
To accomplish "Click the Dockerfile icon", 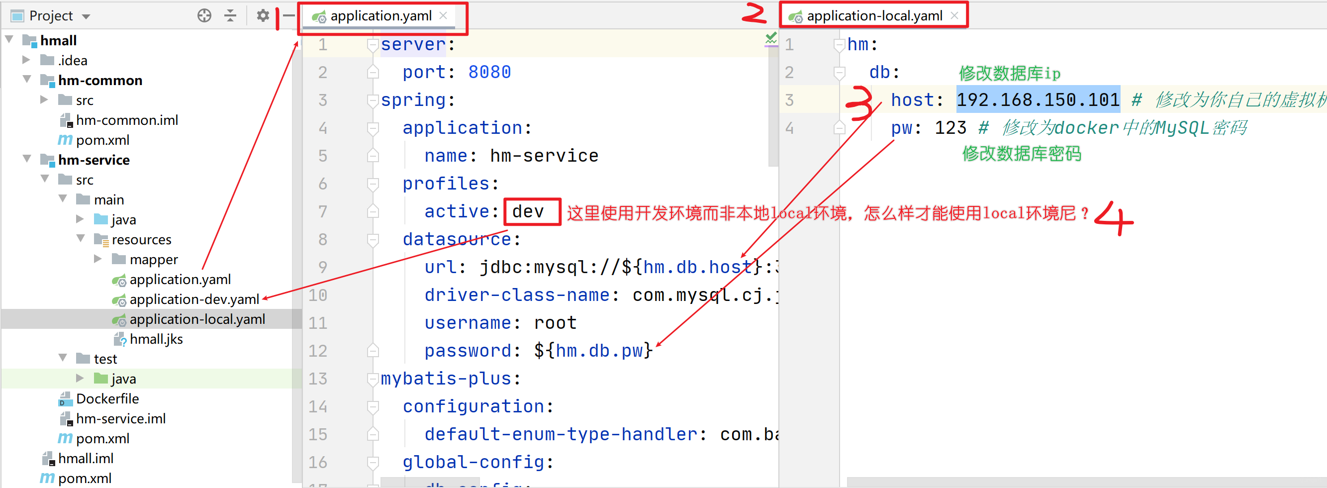I will tap(66, 399).
